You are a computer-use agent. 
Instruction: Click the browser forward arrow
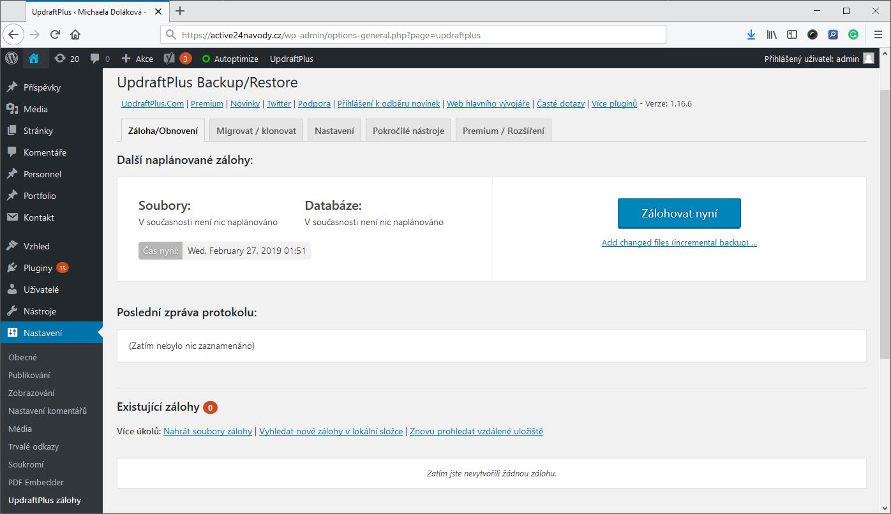click(34, 35)
